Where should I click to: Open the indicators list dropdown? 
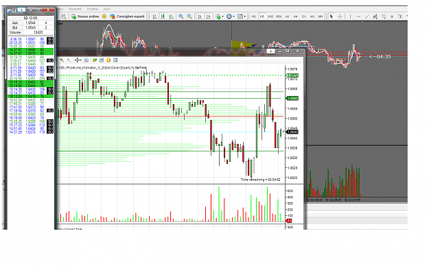pos(220,16)
